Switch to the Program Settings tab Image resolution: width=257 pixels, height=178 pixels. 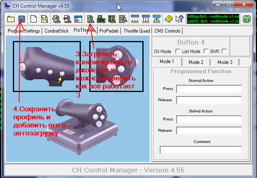tap(24, 31)
